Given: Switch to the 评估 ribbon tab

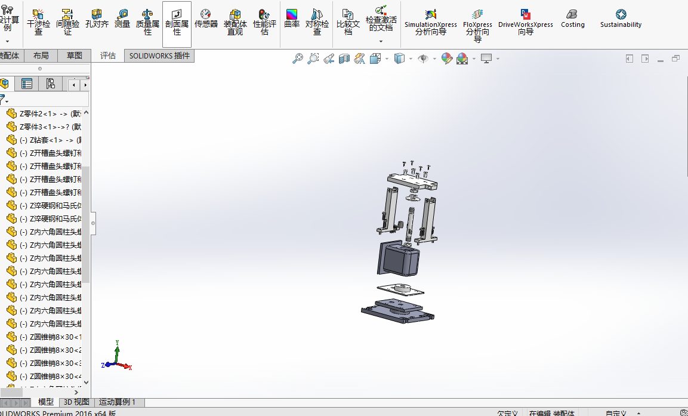Looking at the screenshot, I should coord(108,56).
